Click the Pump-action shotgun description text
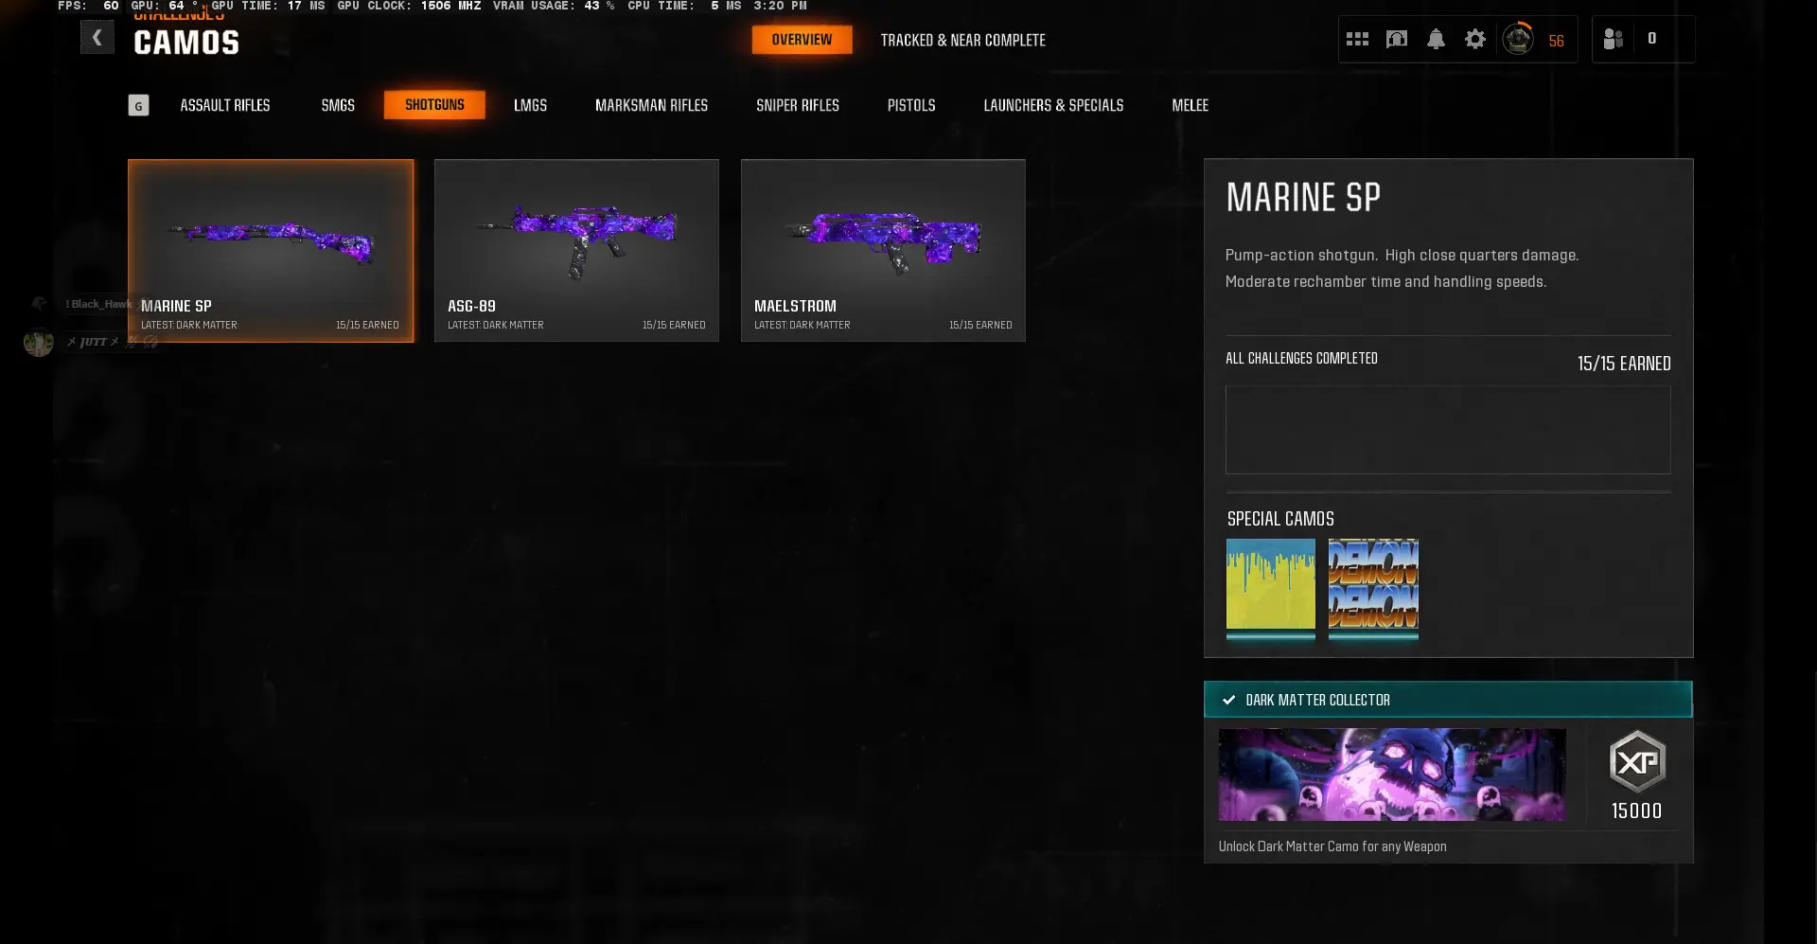The image size is (1817, 944). pyautogui.click(x=1402, y=269)
